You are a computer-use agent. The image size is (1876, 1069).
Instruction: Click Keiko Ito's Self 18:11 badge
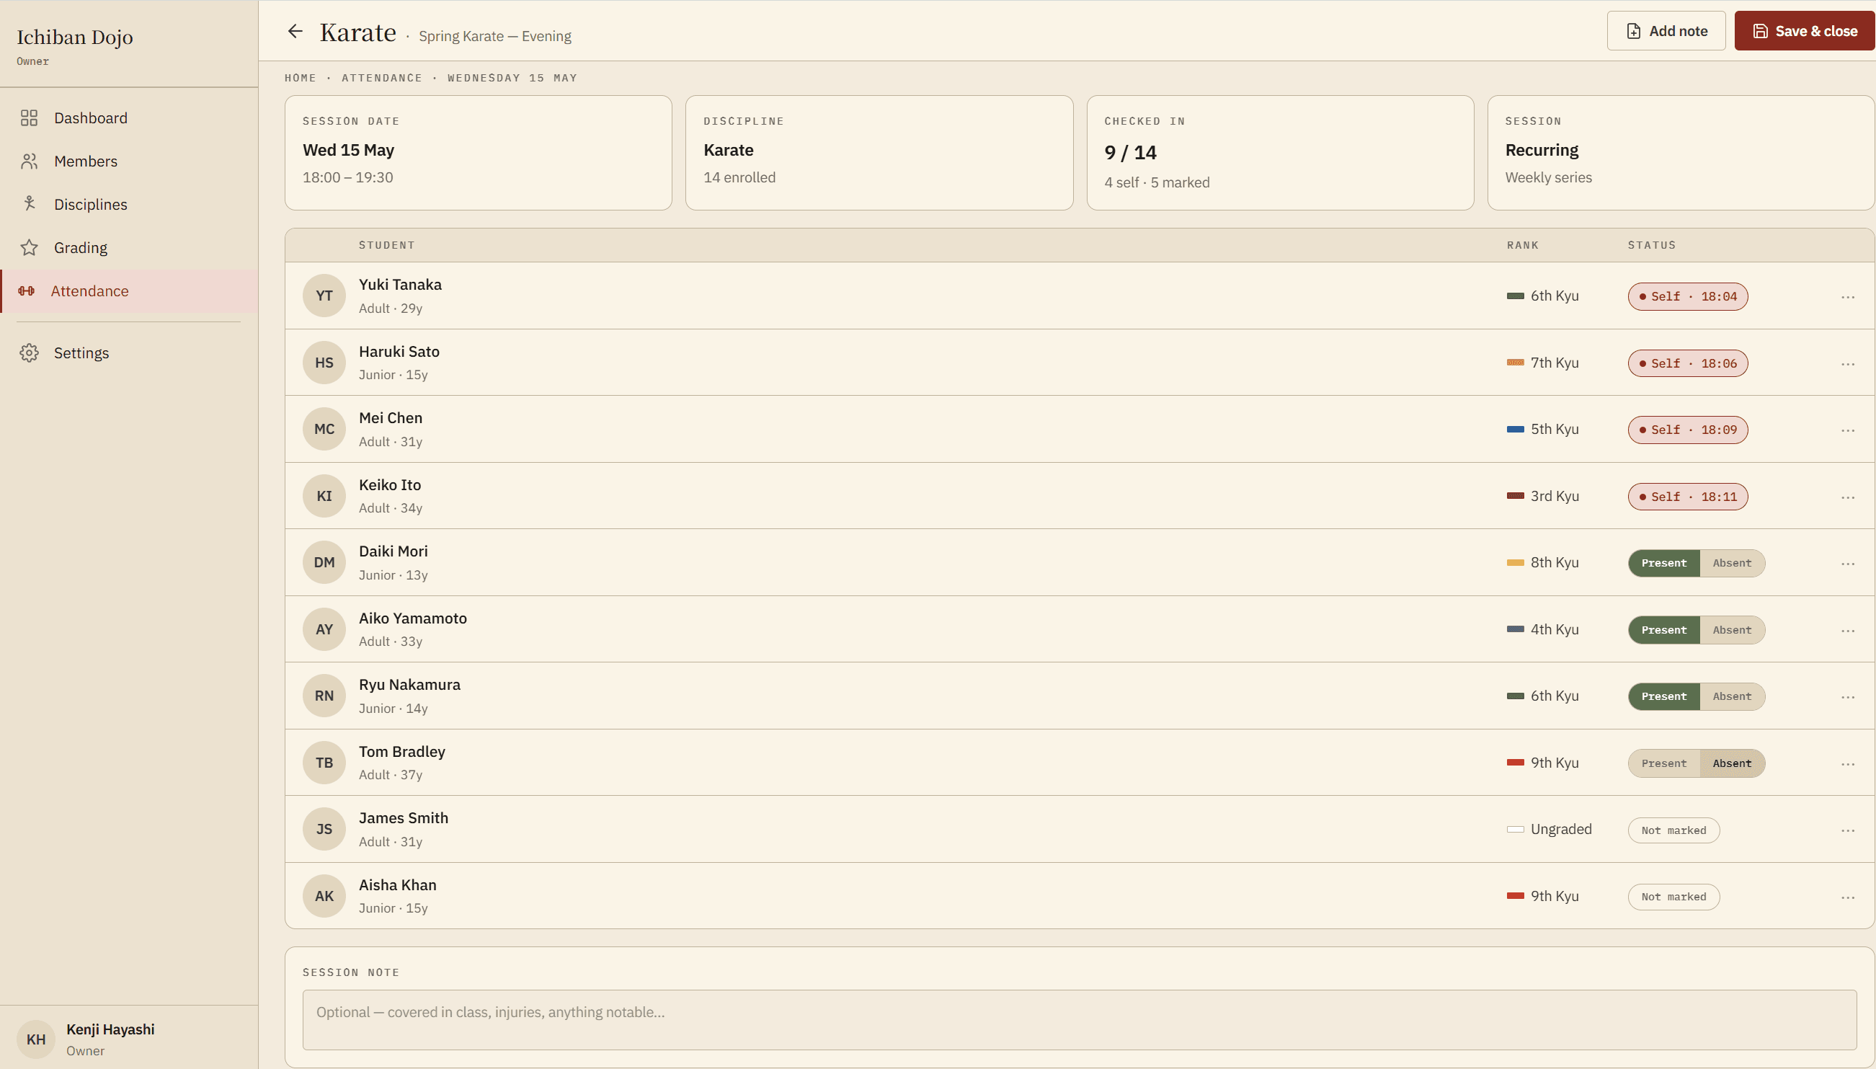[x=1687, y=497]
